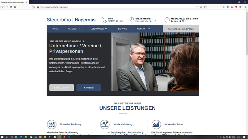Screen dimensions: 248x139
Task: Open SERVICE in the navigation bar
Action: 122,29
